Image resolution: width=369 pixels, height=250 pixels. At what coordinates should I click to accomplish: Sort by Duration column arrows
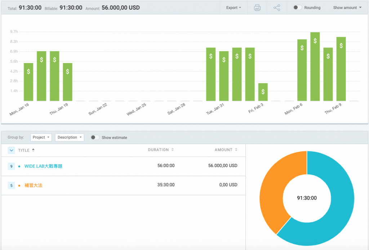(173, 149)
